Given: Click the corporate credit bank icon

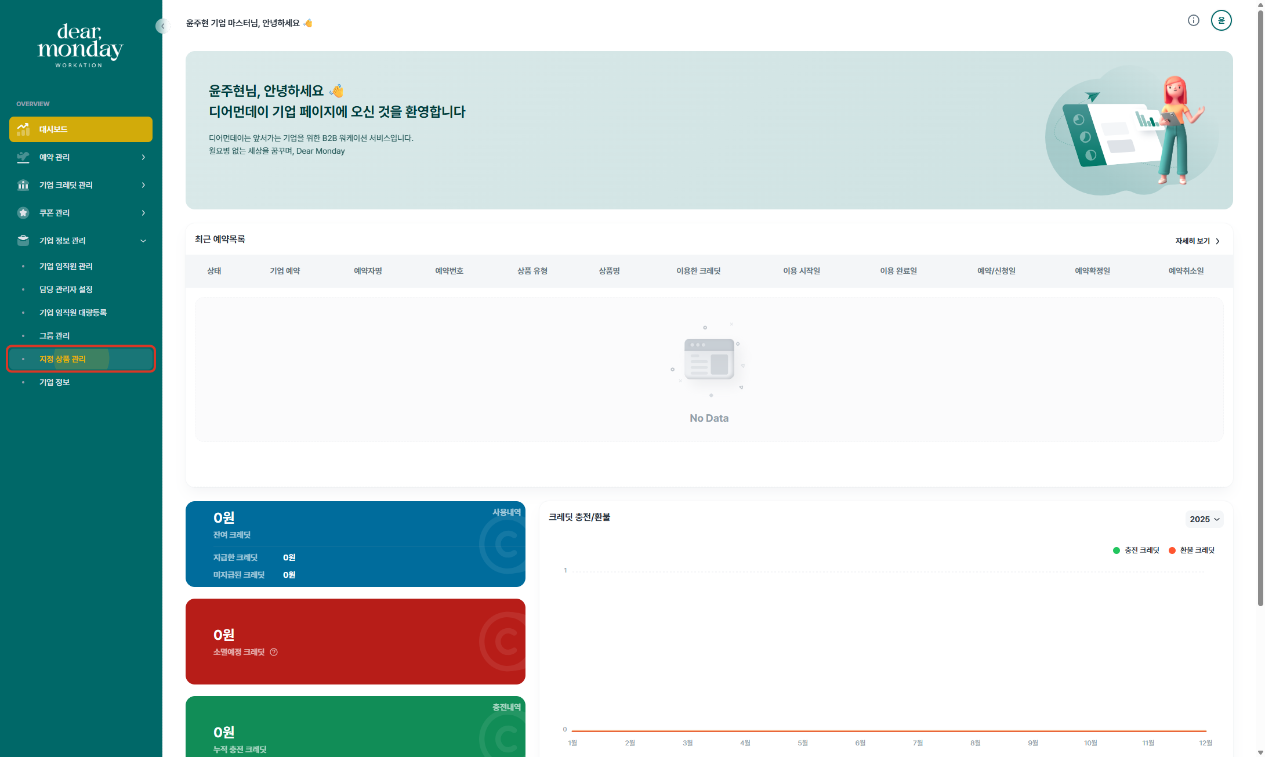Looking at the screenshot, I should point(23,185).
